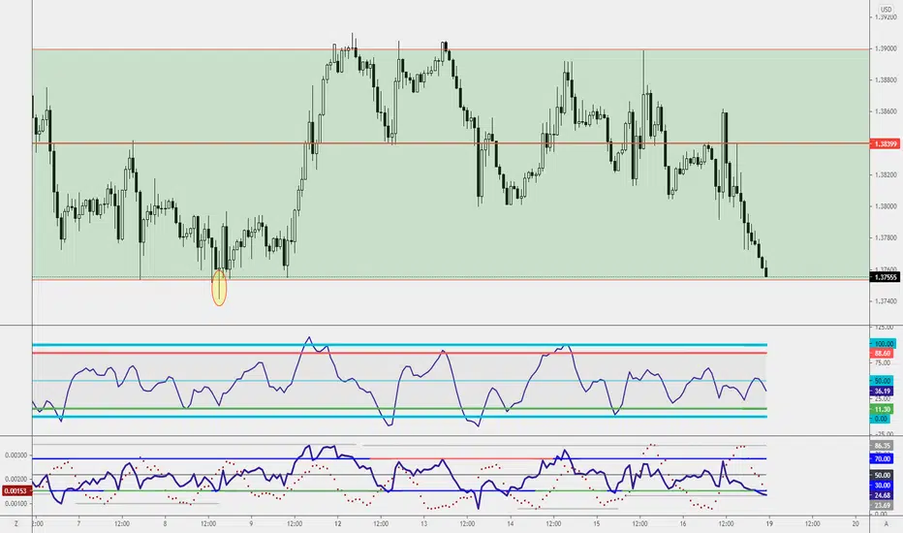Click the blue 30.00 level label
Image resolution: width=903 pixels, height=533 pixels.
click(883, 486)
